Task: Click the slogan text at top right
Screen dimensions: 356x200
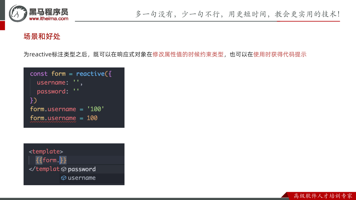Action: [238, 14]
